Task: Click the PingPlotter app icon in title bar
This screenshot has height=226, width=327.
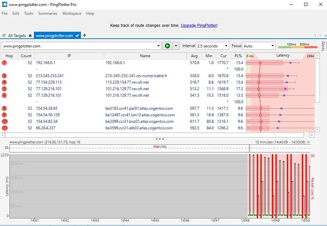Action: tap(4, 4)
